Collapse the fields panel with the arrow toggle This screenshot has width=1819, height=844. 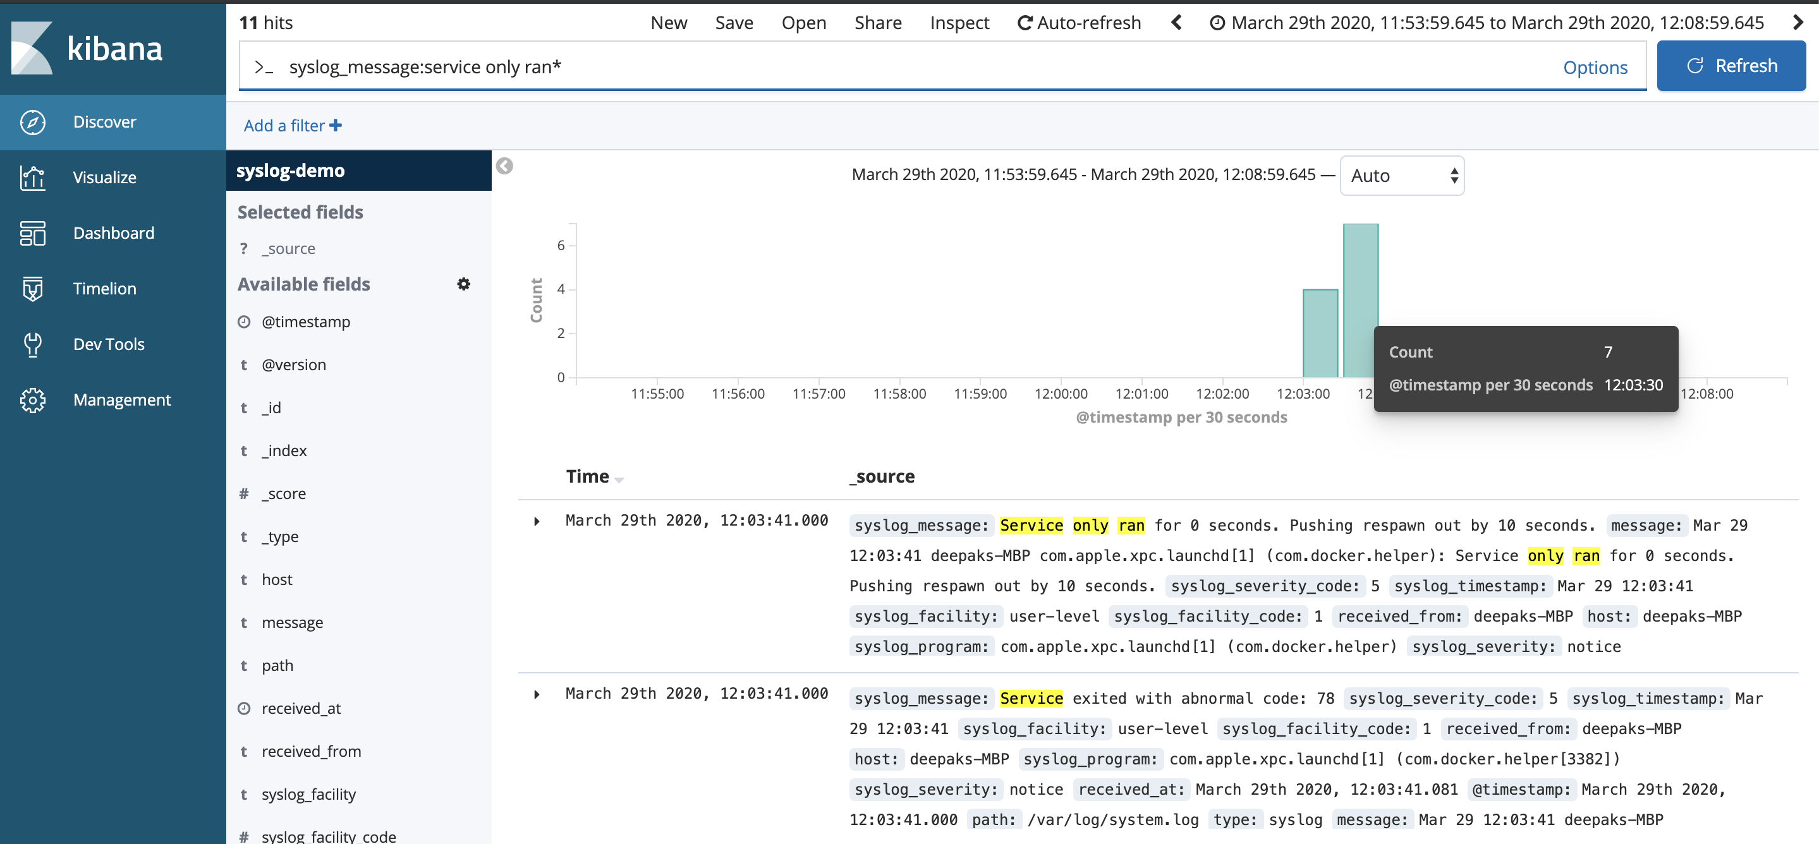[x=504, y=167]
